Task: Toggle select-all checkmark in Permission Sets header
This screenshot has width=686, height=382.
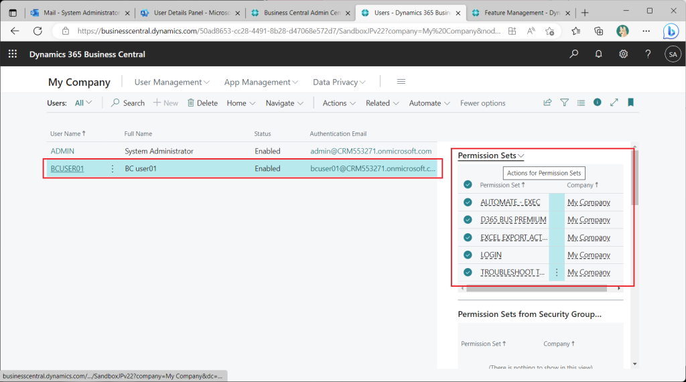Action: point(468,185)
